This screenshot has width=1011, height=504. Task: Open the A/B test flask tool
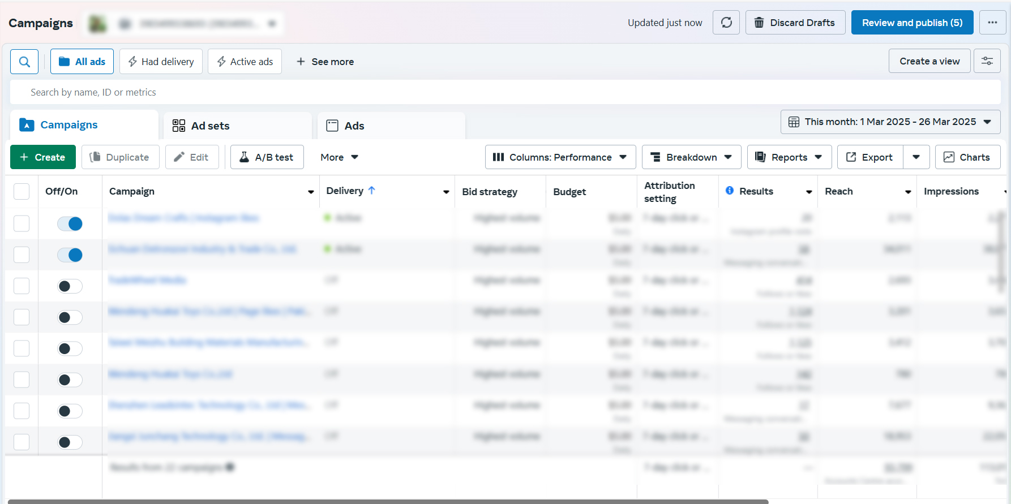pos(267,157)
